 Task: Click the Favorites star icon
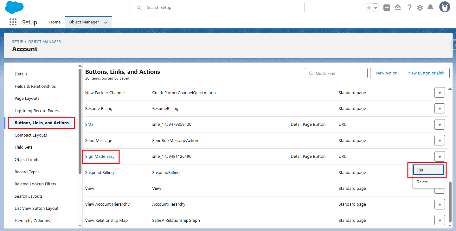[369, 8]
